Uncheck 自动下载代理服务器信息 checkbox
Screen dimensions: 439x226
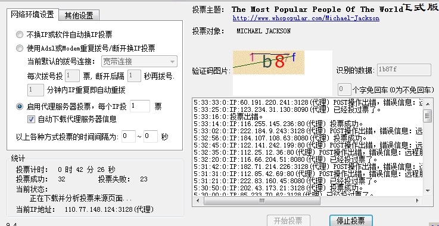click(31, 120)
